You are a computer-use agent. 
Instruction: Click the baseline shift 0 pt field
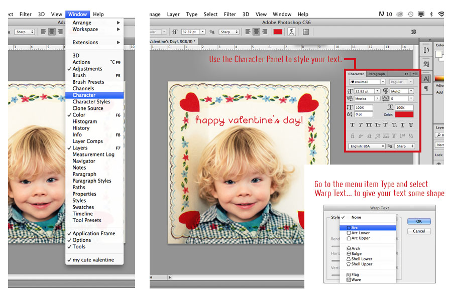coord(364,114)
